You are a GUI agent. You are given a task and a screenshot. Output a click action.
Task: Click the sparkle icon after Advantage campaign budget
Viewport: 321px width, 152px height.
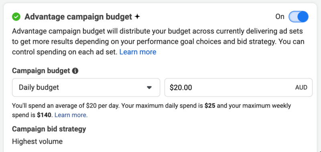click(137, 17)
